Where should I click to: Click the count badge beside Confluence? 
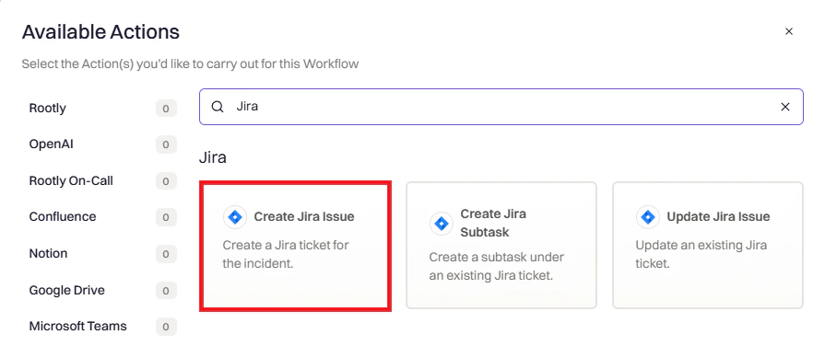[x=166, y=217]
